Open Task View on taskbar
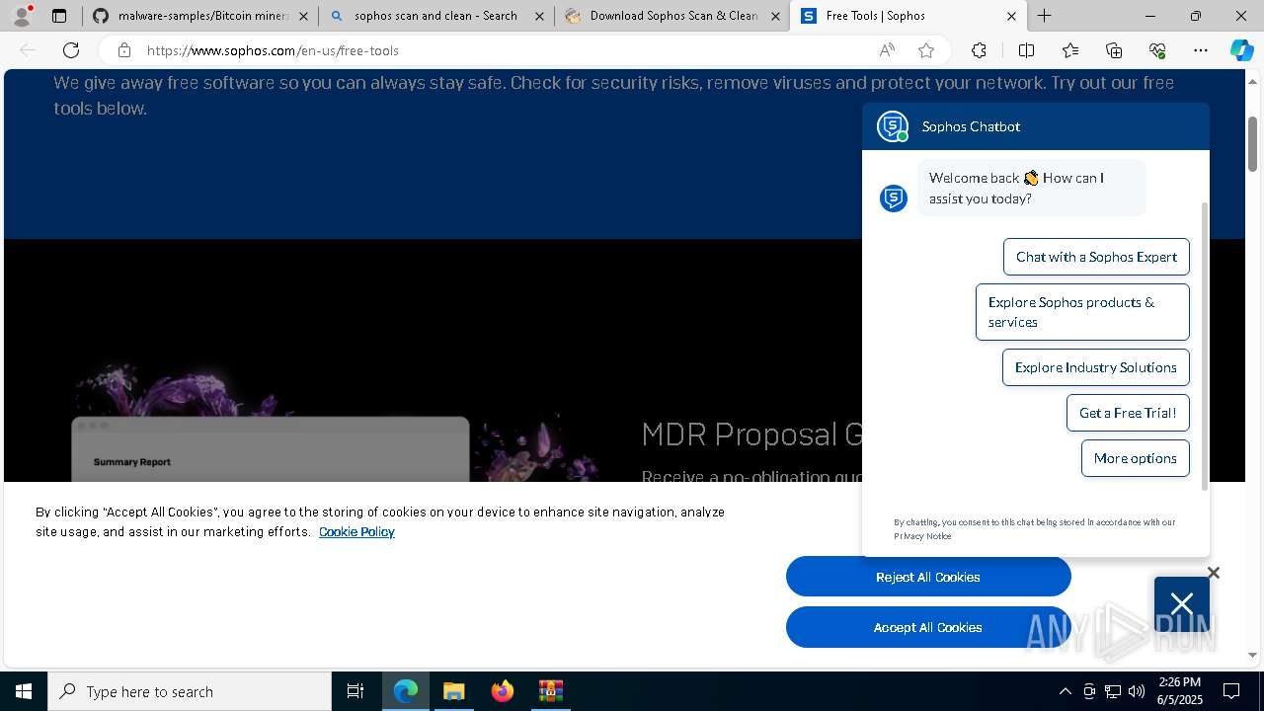The width and height of the screenshot is (1264, 711). coord(355,691)
